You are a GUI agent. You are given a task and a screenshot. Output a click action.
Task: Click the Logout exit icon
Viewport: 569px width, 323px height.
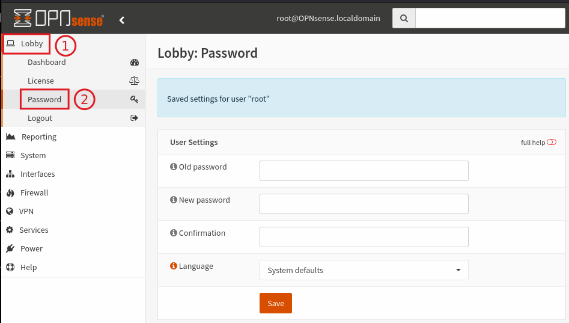(134, 118)
